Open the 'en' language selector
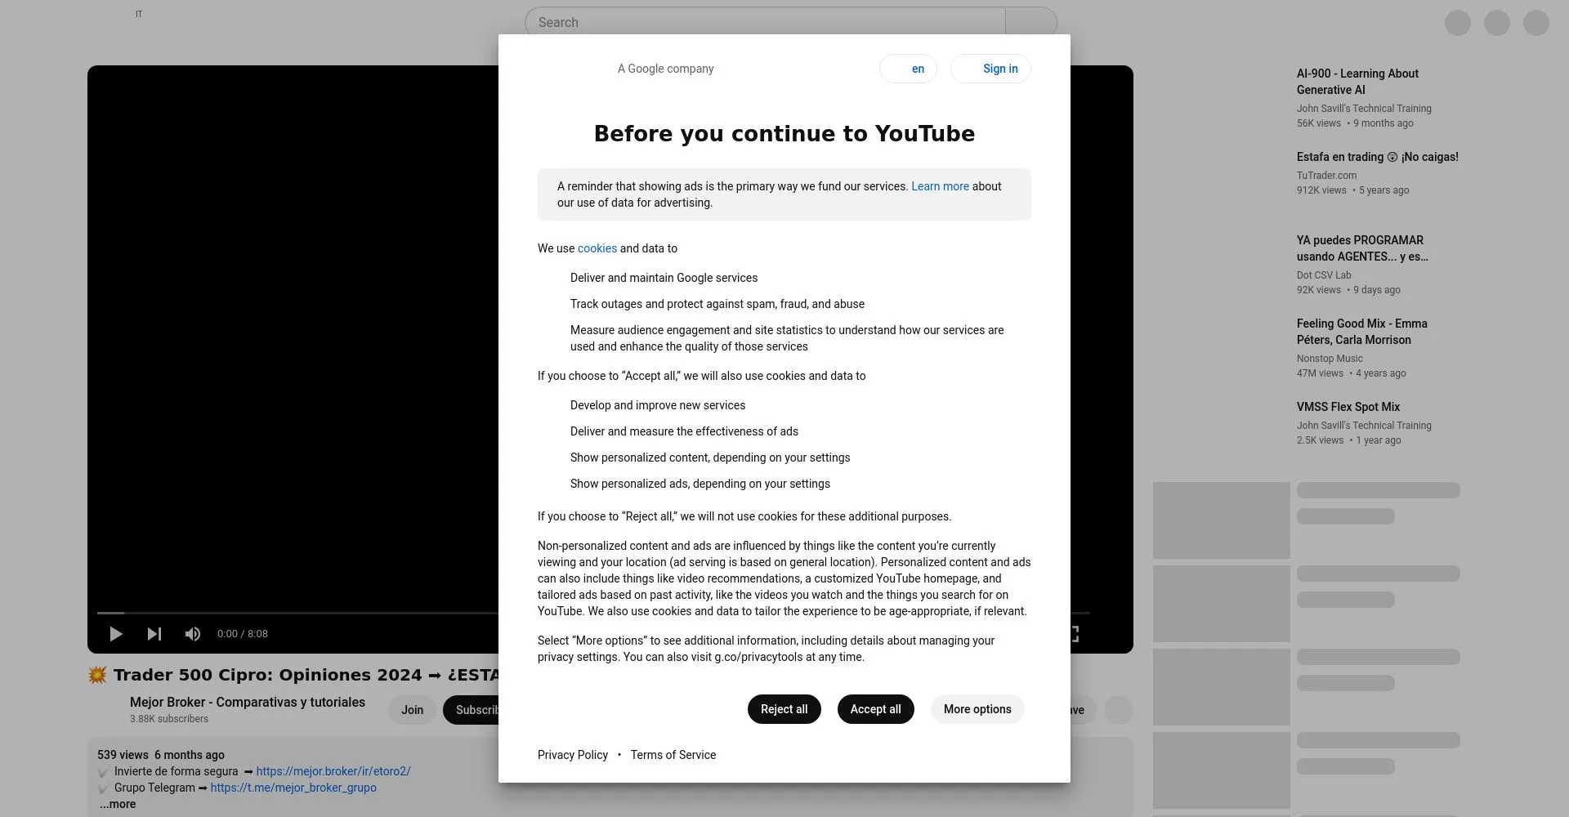 (x=908, y=69)
